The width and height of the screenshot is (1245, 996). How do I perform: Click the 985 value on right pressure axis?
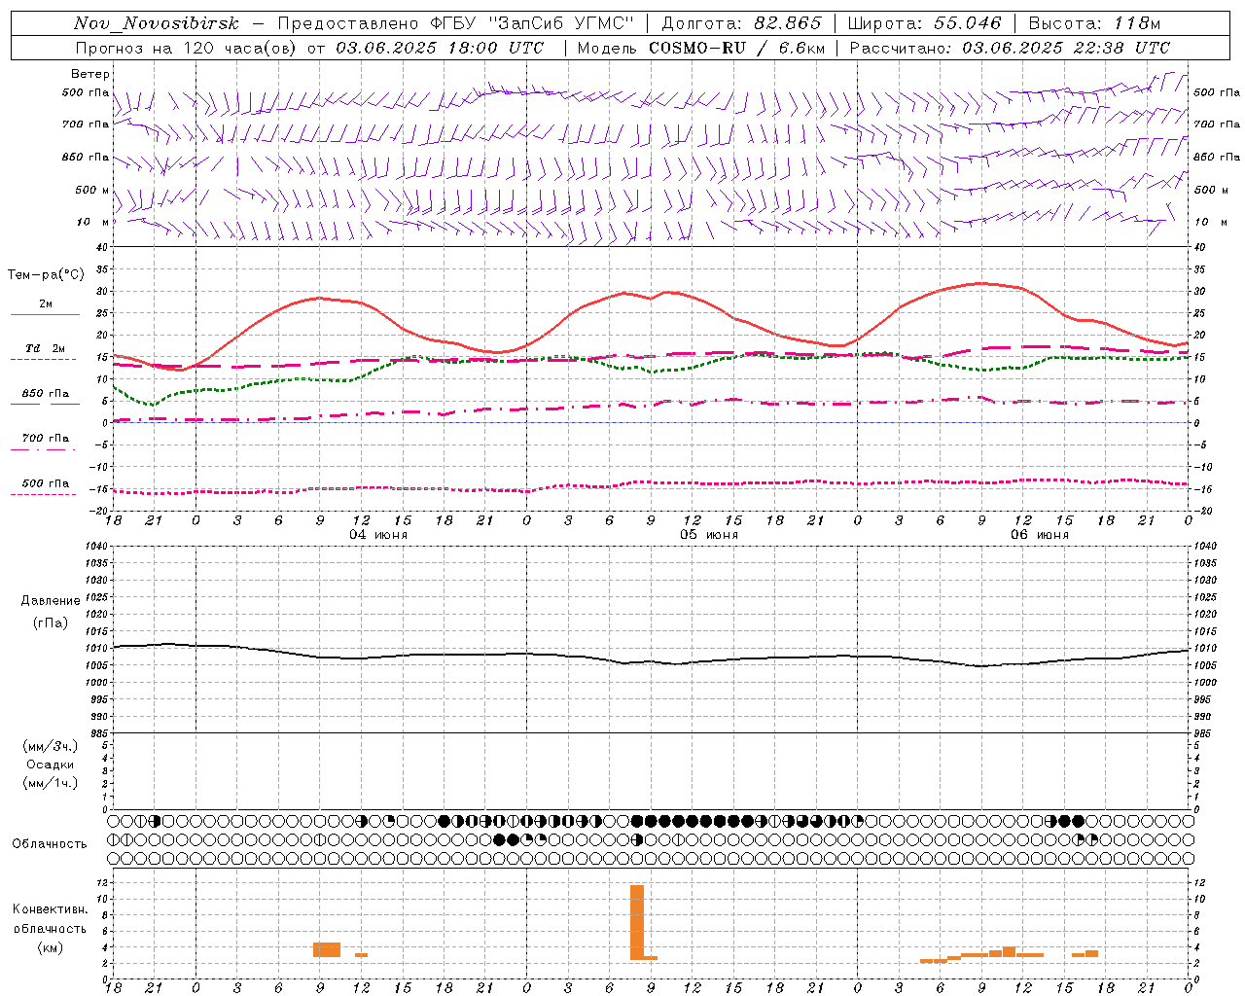1204,733
